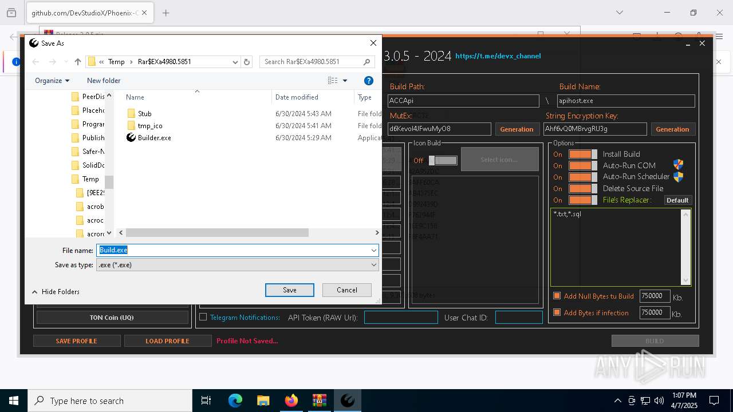Toggle the Auto-Run COM switch
This screenshot has height=412, width=733.
(x=583, y=165)
